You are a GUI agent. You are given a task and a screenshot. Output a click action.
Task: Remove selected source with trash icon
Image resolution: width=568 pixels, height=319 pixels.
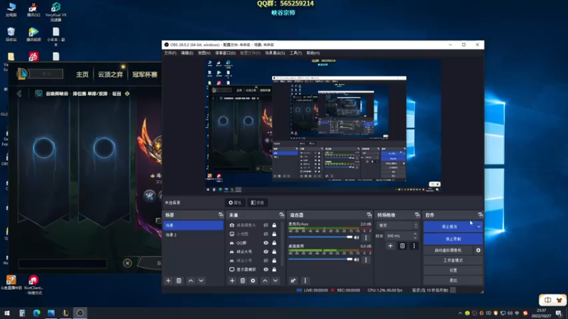click(243, 281)
